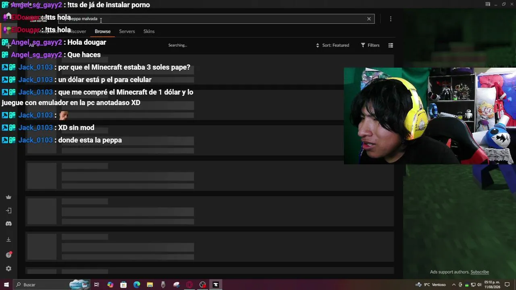Screen dimensions: 516x290
Task: Expand the hidden system tray icons chevron
Action: pos(454,285)
